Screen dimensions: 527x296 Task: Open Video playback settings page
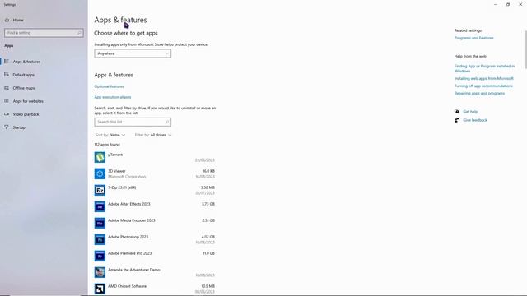click(26, 114)
